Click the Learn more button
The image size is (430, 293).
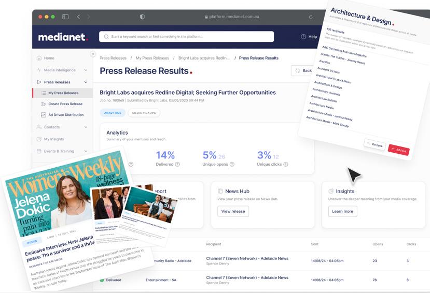(342, 211)
